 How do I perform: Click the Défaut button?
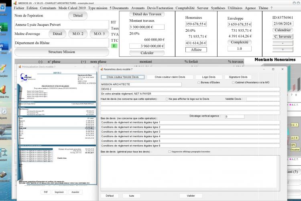[x=110, y=196]
